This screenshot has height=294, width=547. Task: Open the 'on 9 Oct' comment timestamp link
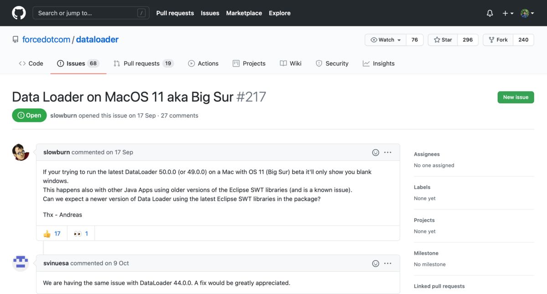pyautogui.click(x=117, y=263)
